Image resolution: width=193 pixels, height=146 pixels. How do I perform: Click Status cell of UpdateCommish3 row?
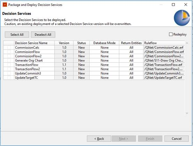[81, 74]
